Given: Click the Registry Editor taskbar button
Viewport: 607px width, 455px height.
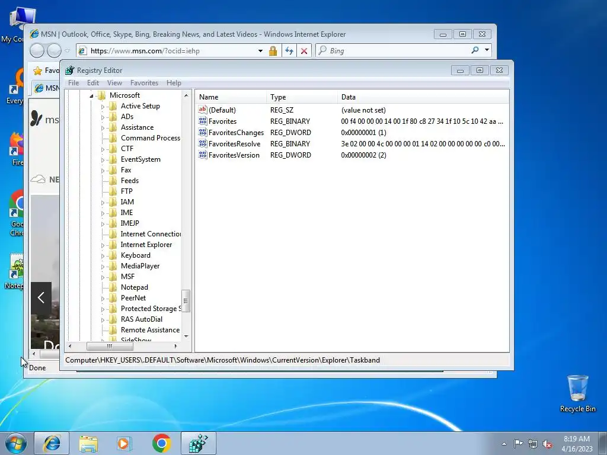Looking at the screenshot, I should [198, 443].
